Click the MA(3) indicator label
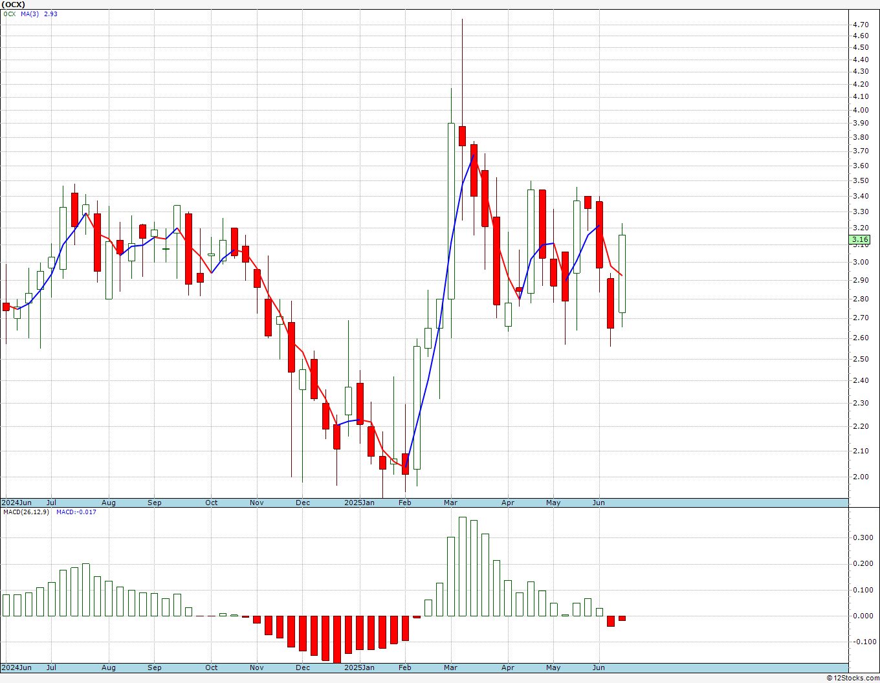 click(30, 14)
